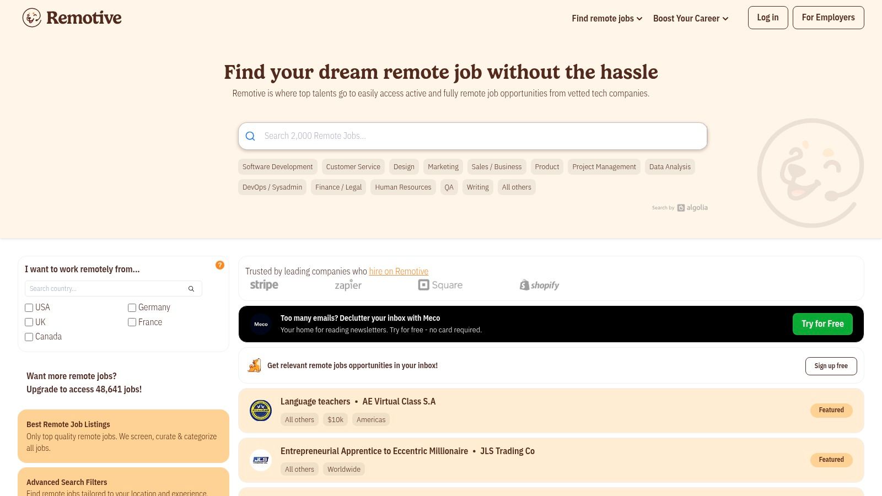
Task: Click the Search country input field
Action: (x=114, y=289)
